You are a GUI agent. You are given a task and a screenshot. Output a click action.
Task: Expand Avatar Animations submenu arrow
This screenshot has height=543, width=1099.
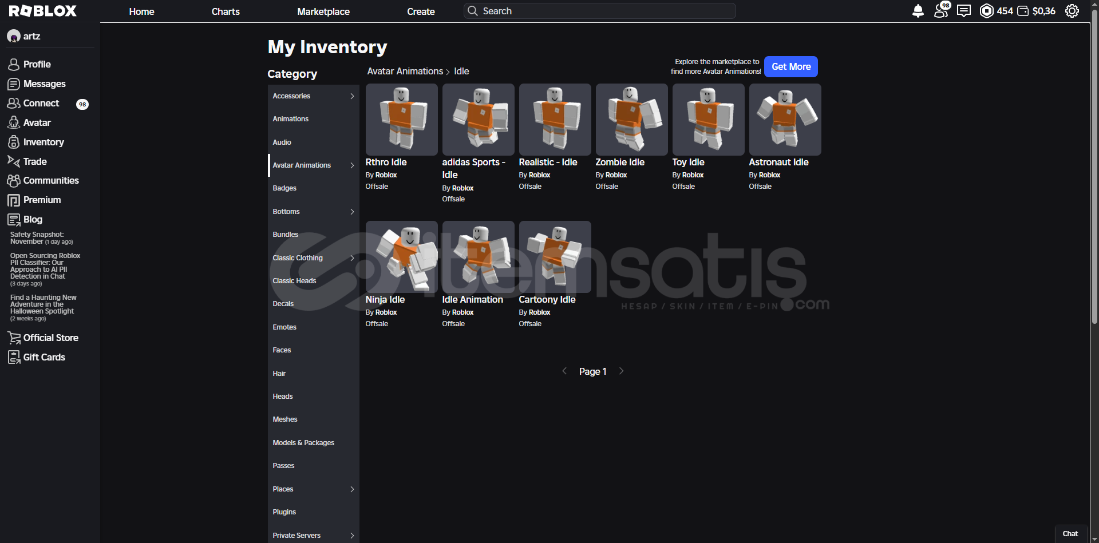(352, 165)
